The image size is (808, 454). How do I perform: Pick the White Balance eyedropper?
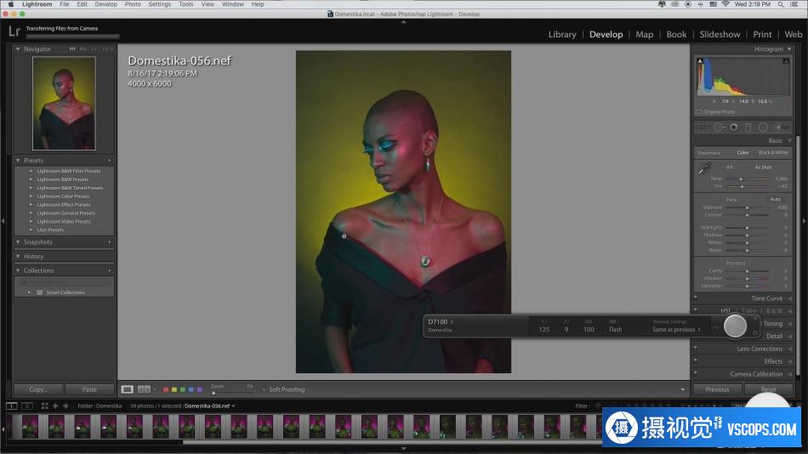coord(703,168)
